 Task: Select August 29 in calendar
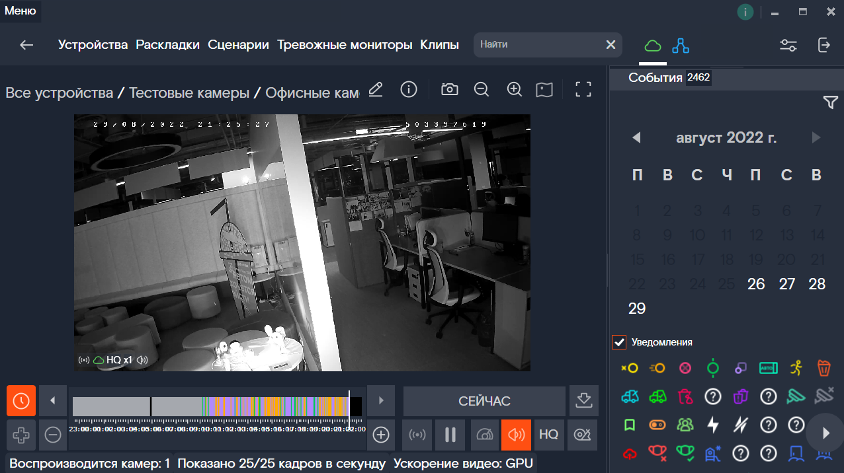(x=637, y=309)
